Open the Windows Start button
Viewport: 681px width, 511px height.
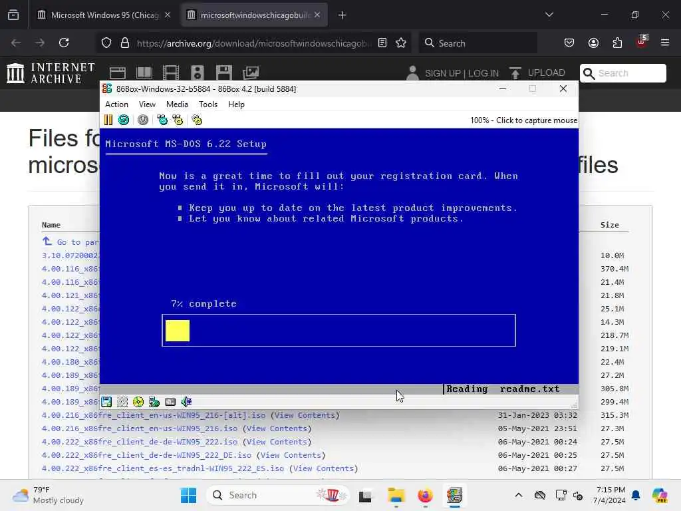click(188, 495)
